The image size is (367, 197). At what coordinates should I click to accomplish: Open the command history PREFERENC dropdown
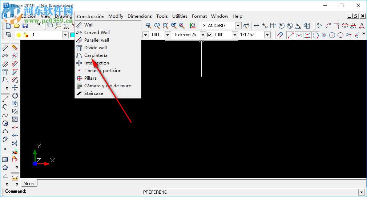[x=362, y=192]
